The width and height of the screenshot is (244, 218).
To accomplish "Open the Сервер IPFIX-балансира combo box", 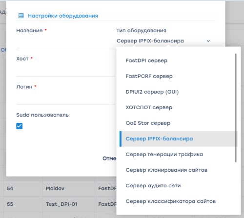I will 163,41.
